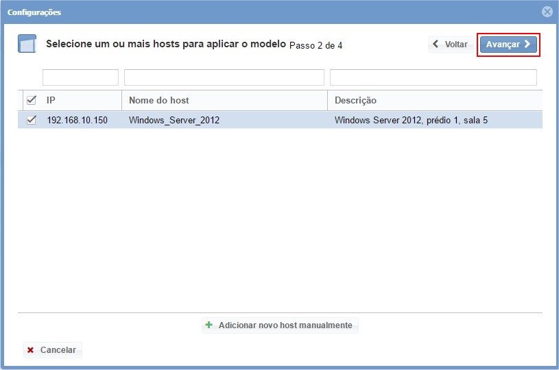Close the Configurações dialog with the X icon
Screen dimensions: 559x370
tap(547, 12)
